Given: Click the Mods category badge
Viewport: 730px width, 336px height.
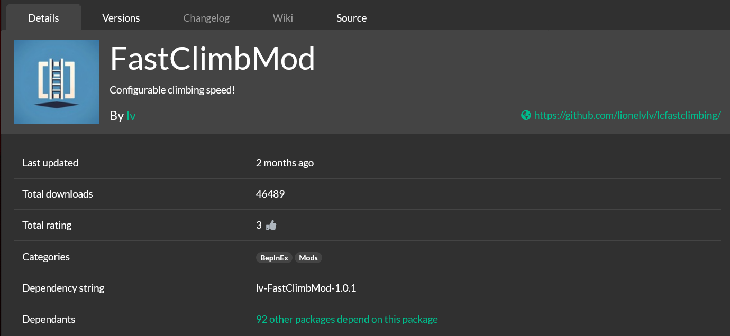Looking at the screenshot, I should pos(308,258).
